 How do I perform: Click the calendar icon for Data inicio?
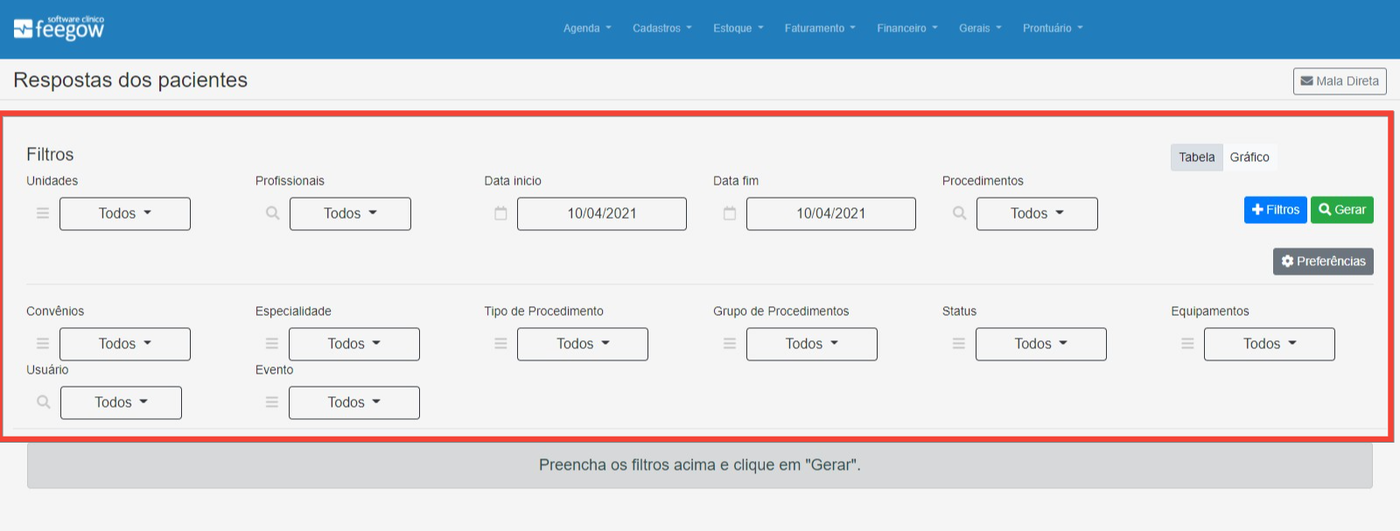pos(500,213)
